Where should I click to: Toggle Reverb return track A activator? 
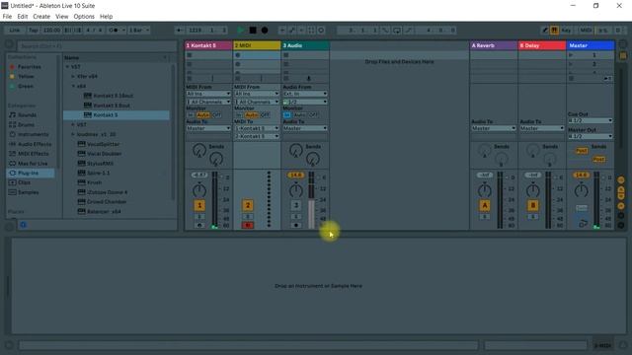click(x=485, y=206)
